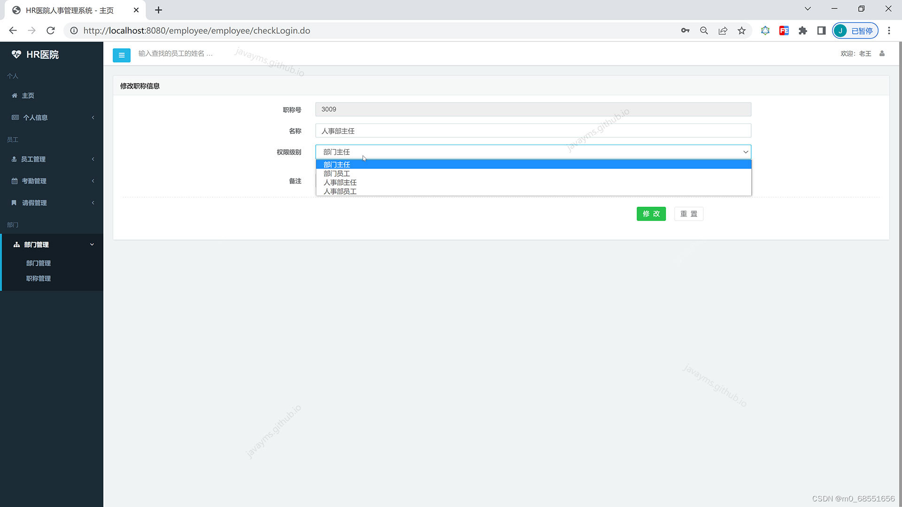Click the org chart icon beside 部门管理
902x507 pixels.
[x=16, y=245]
